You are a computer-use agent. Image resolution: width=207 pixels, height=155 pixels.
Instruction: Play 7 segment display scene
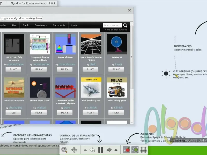coord(39,69)
